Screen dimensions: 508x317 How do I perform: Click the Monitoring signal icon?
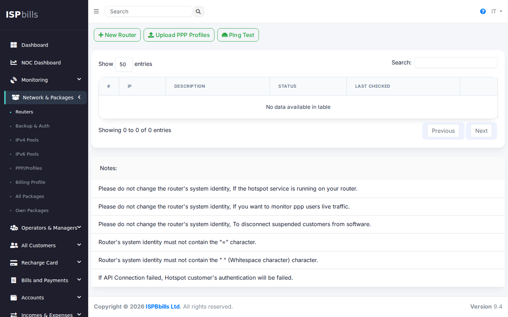click(x=13, y=80)
